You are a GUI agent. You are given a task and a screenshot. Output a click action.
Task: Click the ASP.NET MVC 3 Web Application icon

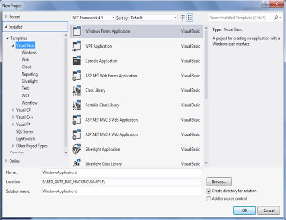pyautogui.click(x=76, y=120)
